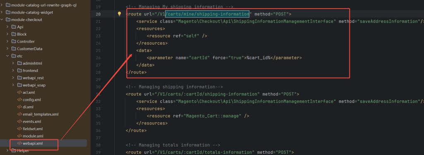
Task: Click the CustomerData folder icon
Action: pyautogui.click(x=14, y=49)
